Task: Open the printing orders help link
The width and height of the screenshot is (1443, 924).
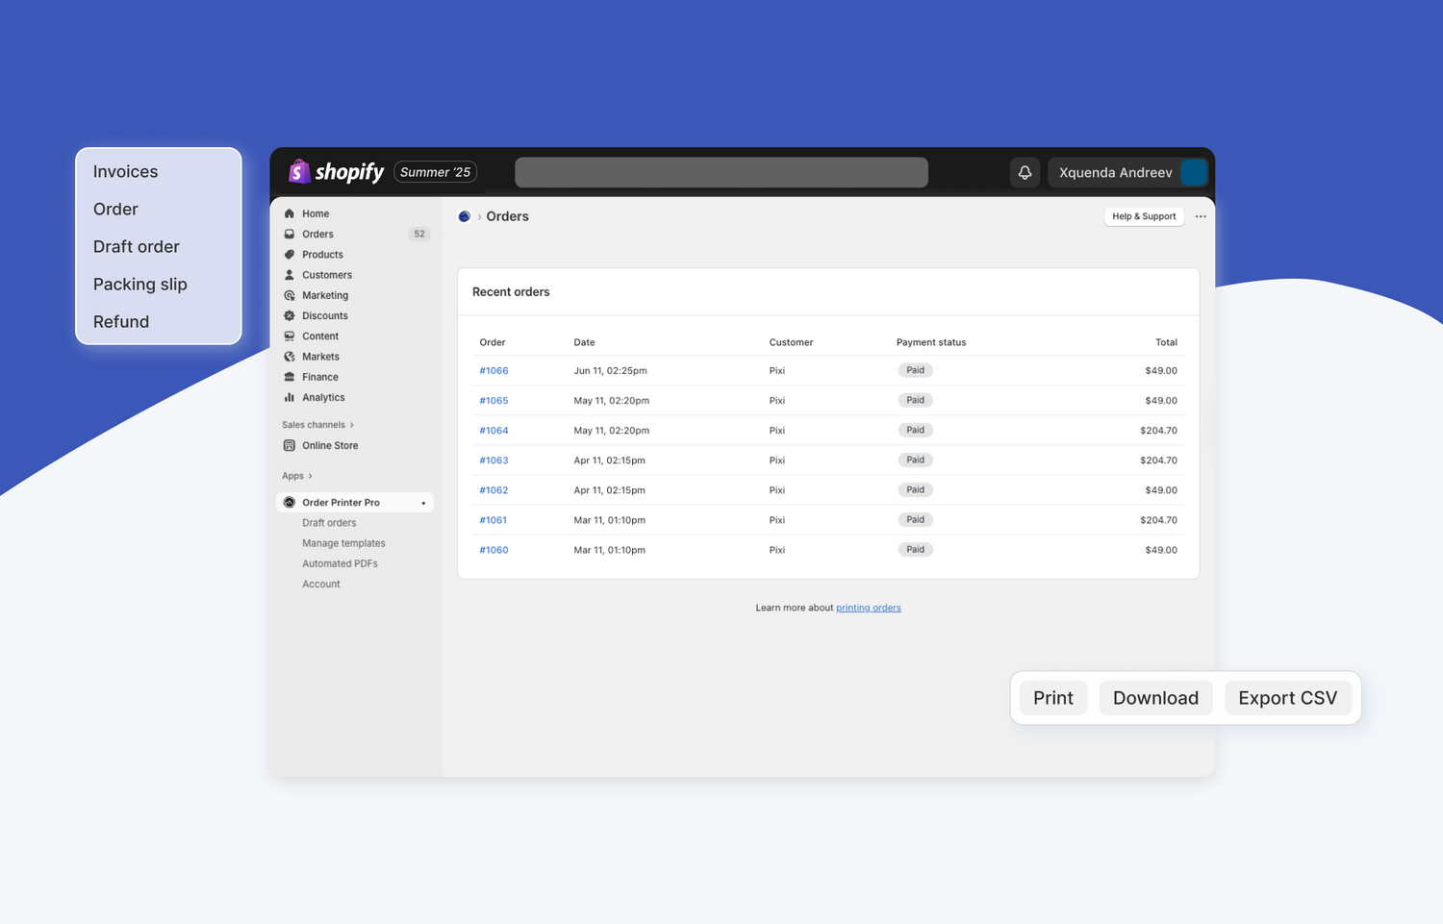Action: tap(868, 607)
